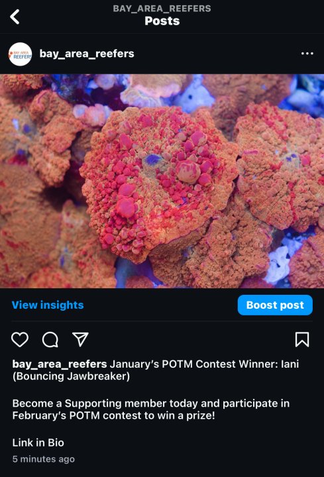324x477 pixels.
Task: Click View insights
Action: (x=48, y=305)
